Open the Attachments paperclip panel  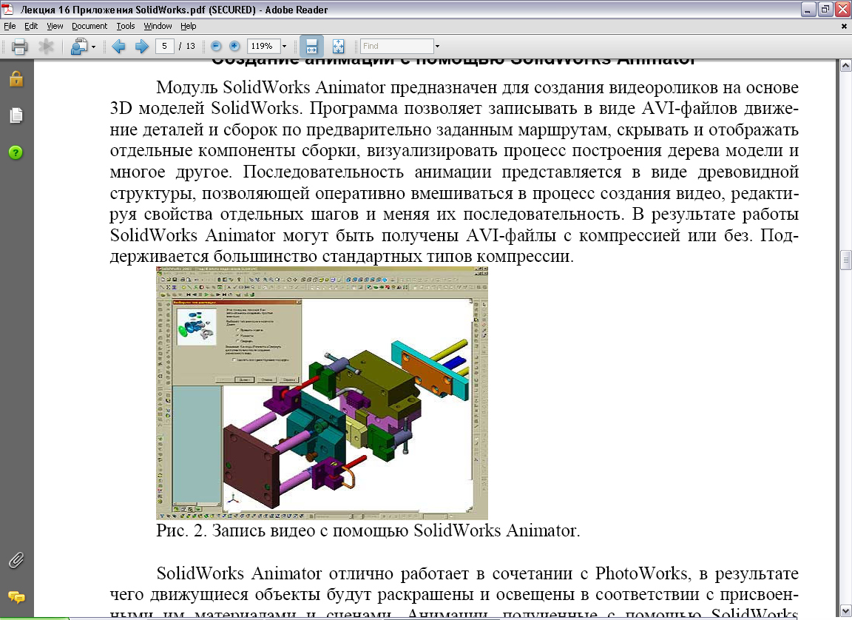(x=16, y=560)
